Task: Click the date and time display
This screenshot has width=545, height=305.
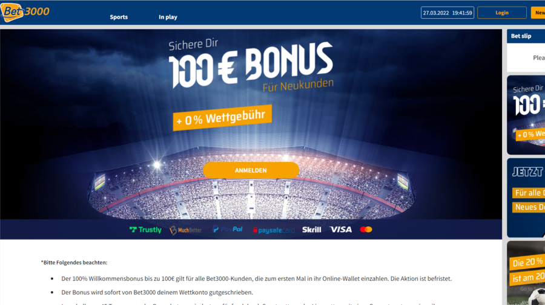Action: click(448, 13)
